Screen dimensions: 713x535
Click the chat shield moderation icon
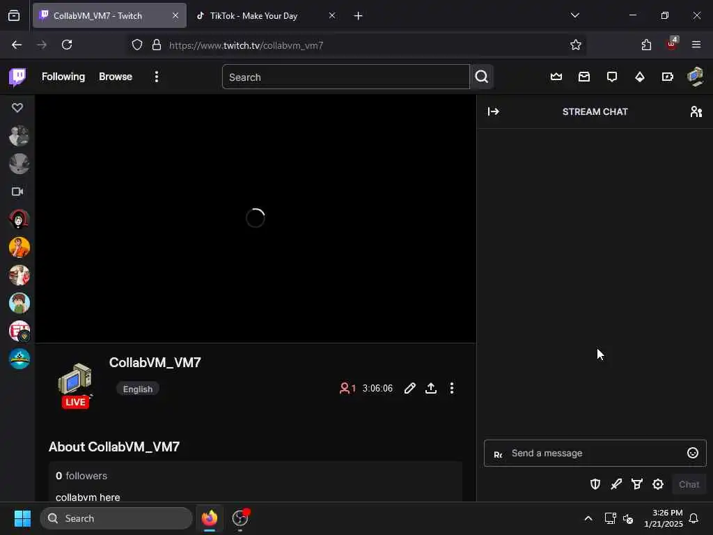(x=595, y=485)
